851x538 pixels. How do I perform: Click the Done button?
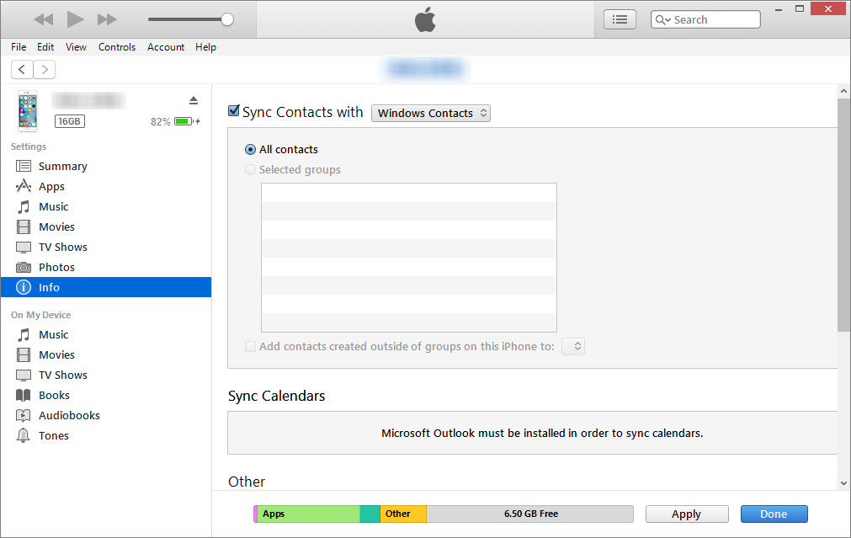(x=774, y=514)
